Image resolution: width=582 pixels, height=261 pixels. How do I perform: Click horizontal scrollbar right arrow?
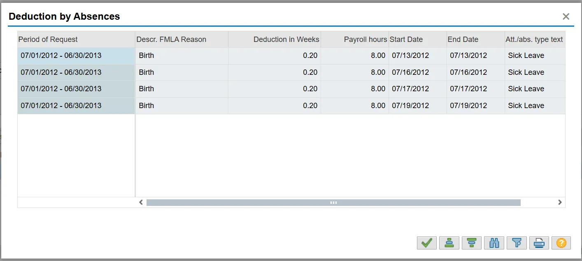[x=560, y=202]
